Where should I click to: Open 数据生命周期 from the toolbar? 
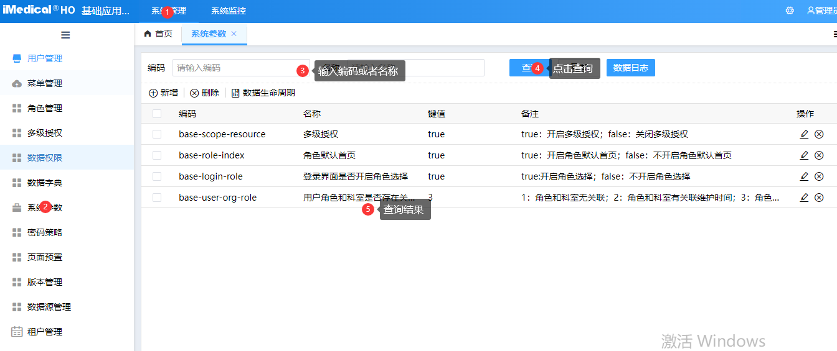tap(263, 93)
